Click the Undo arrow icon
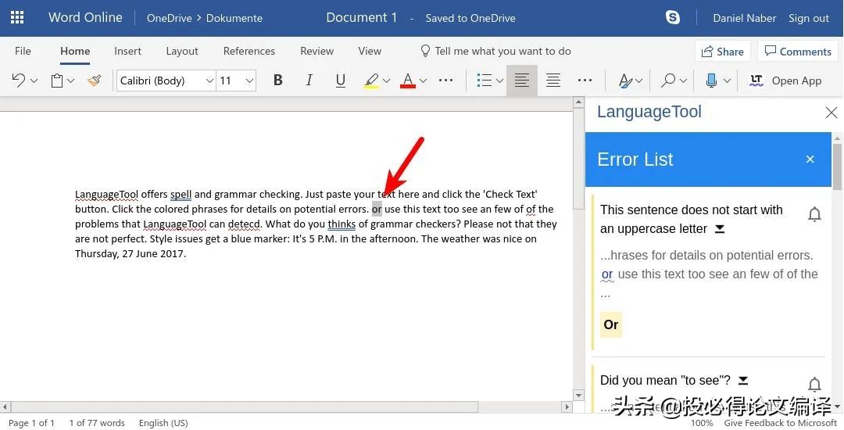The height and width of the screenshot is (430, 844). point(18,81)
